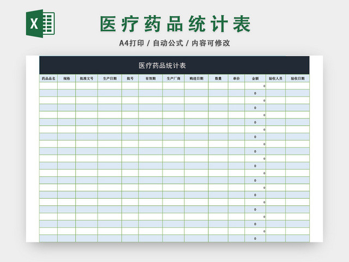The height and width of the screenshot is (262, 349).
Task: Select the 有效期 column header
Action: (x=151, y=79)
